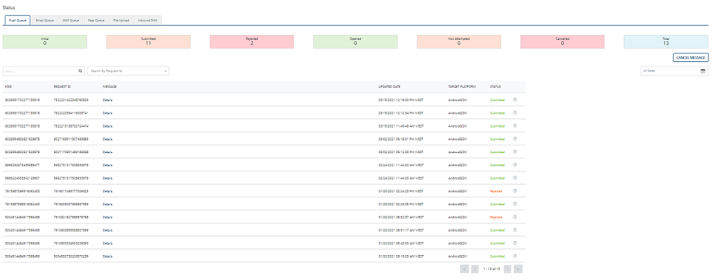
Task: Open Details link for 03/02/2021 05:16:01 PM row
Action: click(x=108, y=139)
